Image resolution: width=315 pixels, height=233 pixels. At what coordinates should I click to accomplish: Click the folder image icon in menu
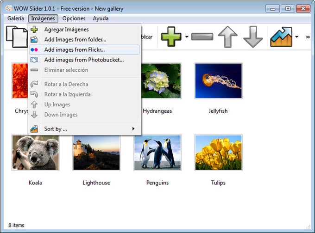[34, 39]
